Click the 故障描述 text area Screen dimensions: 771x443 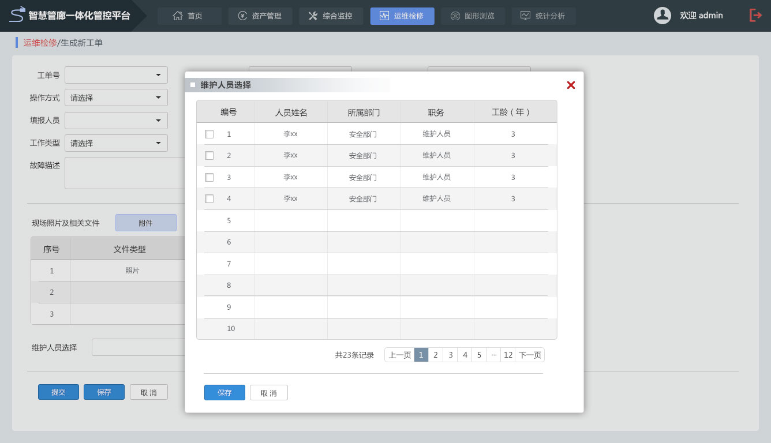point(124,173)
